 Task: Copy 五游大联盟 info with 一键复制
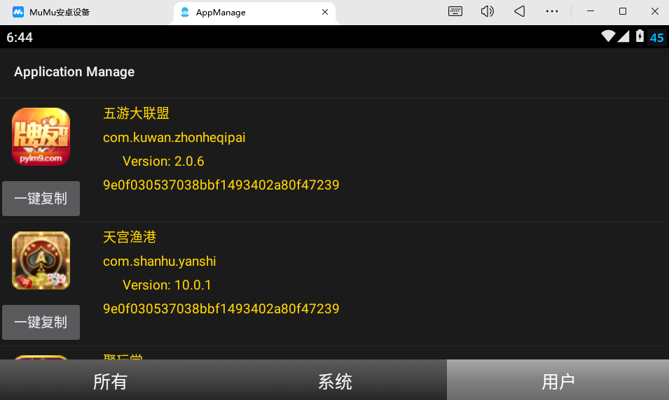(x=41, y=199)
